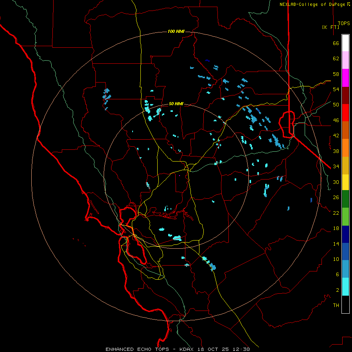This screenshot has width=352, height=352.
Task: Click the legend value "30"
Action: (x=336, y=182)
